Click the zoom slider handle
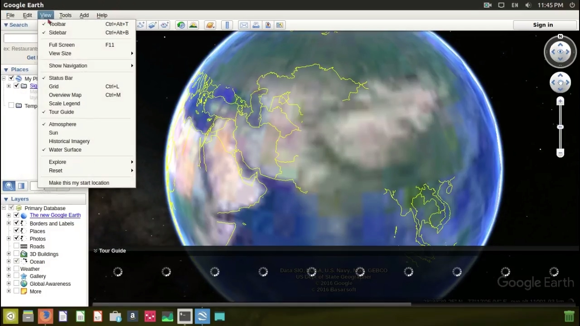The height and width of the screenshot is (326, 580). tap(561, 127)
